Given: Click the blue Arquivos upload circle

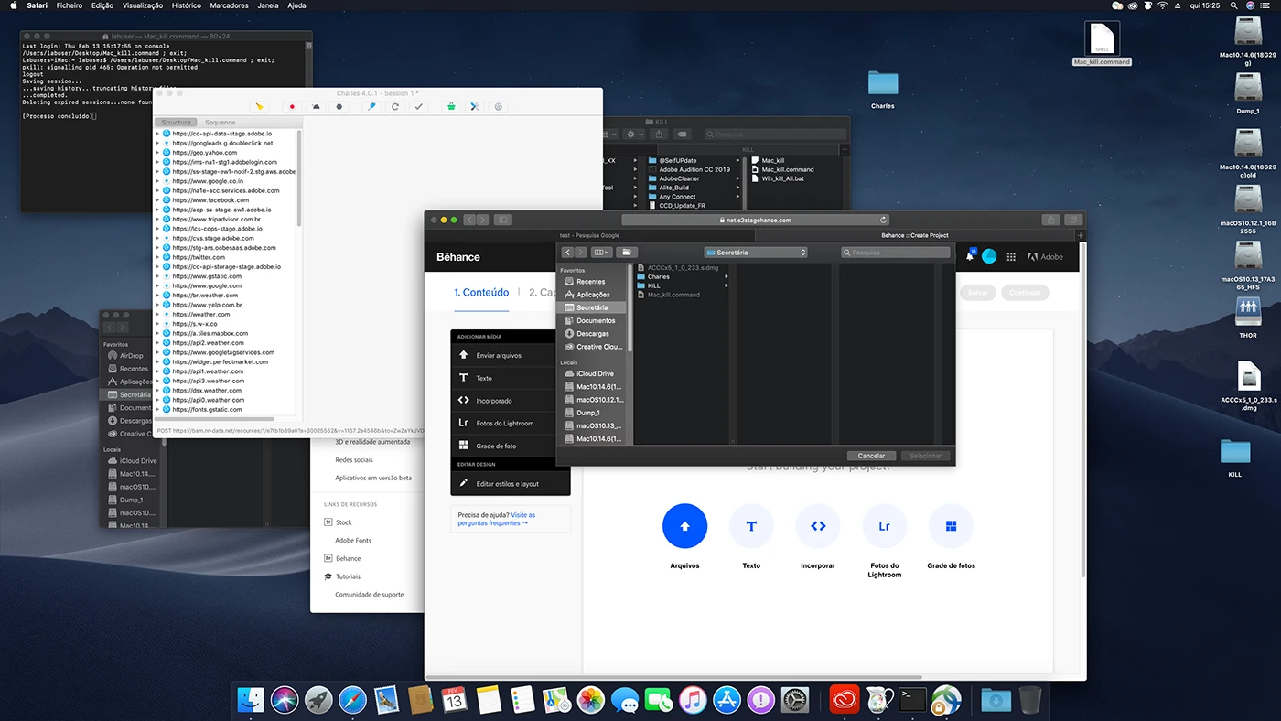Looking at the screenshot, I should [x=684, y=526].
